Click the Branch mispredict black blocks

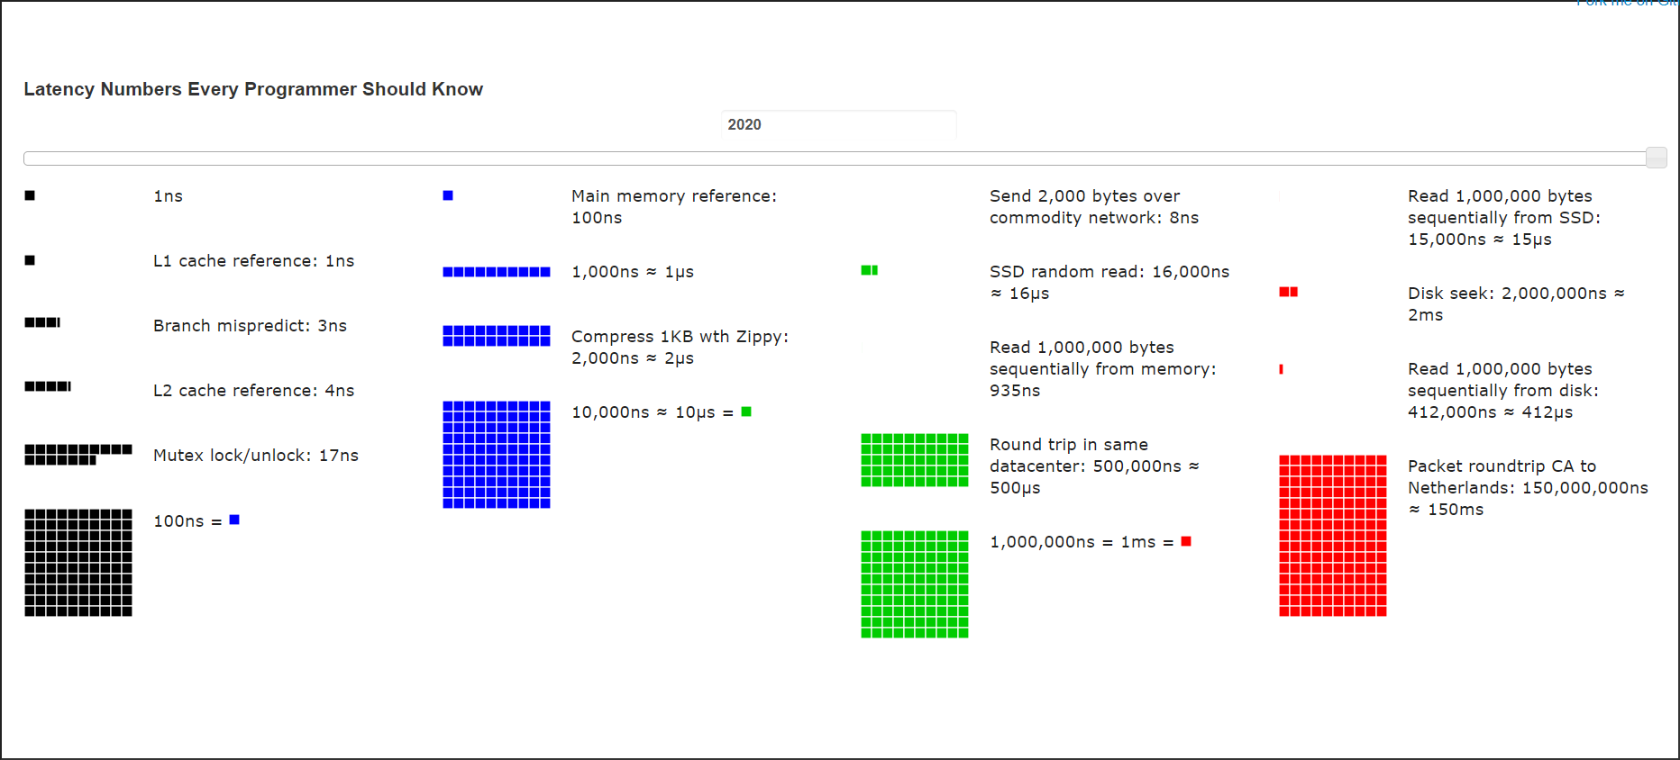42,322
